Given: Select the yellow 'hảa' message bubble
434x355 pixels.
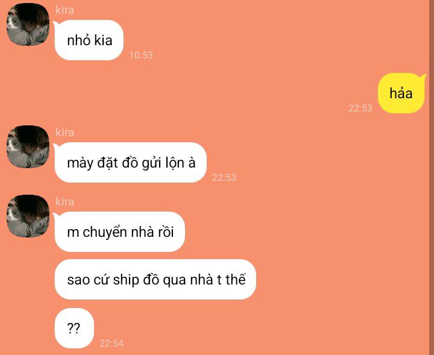Looking at the screenshot, I should 401,93.
